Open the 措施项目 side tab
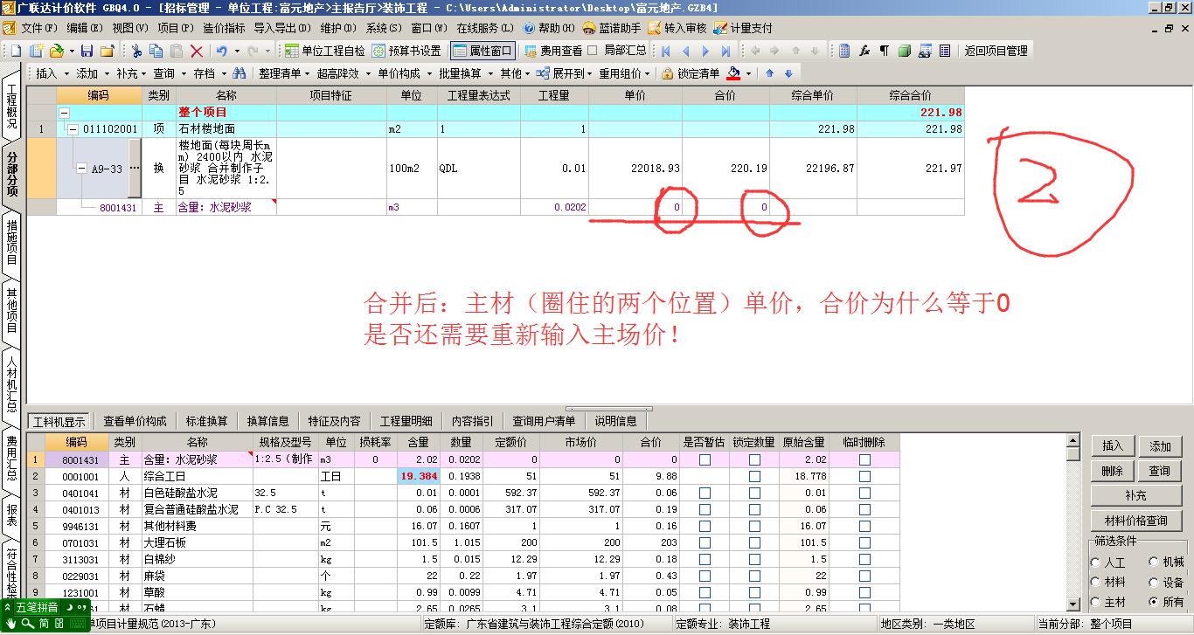1194x635 pixels. pyautogui.click(x=11, y=243)
